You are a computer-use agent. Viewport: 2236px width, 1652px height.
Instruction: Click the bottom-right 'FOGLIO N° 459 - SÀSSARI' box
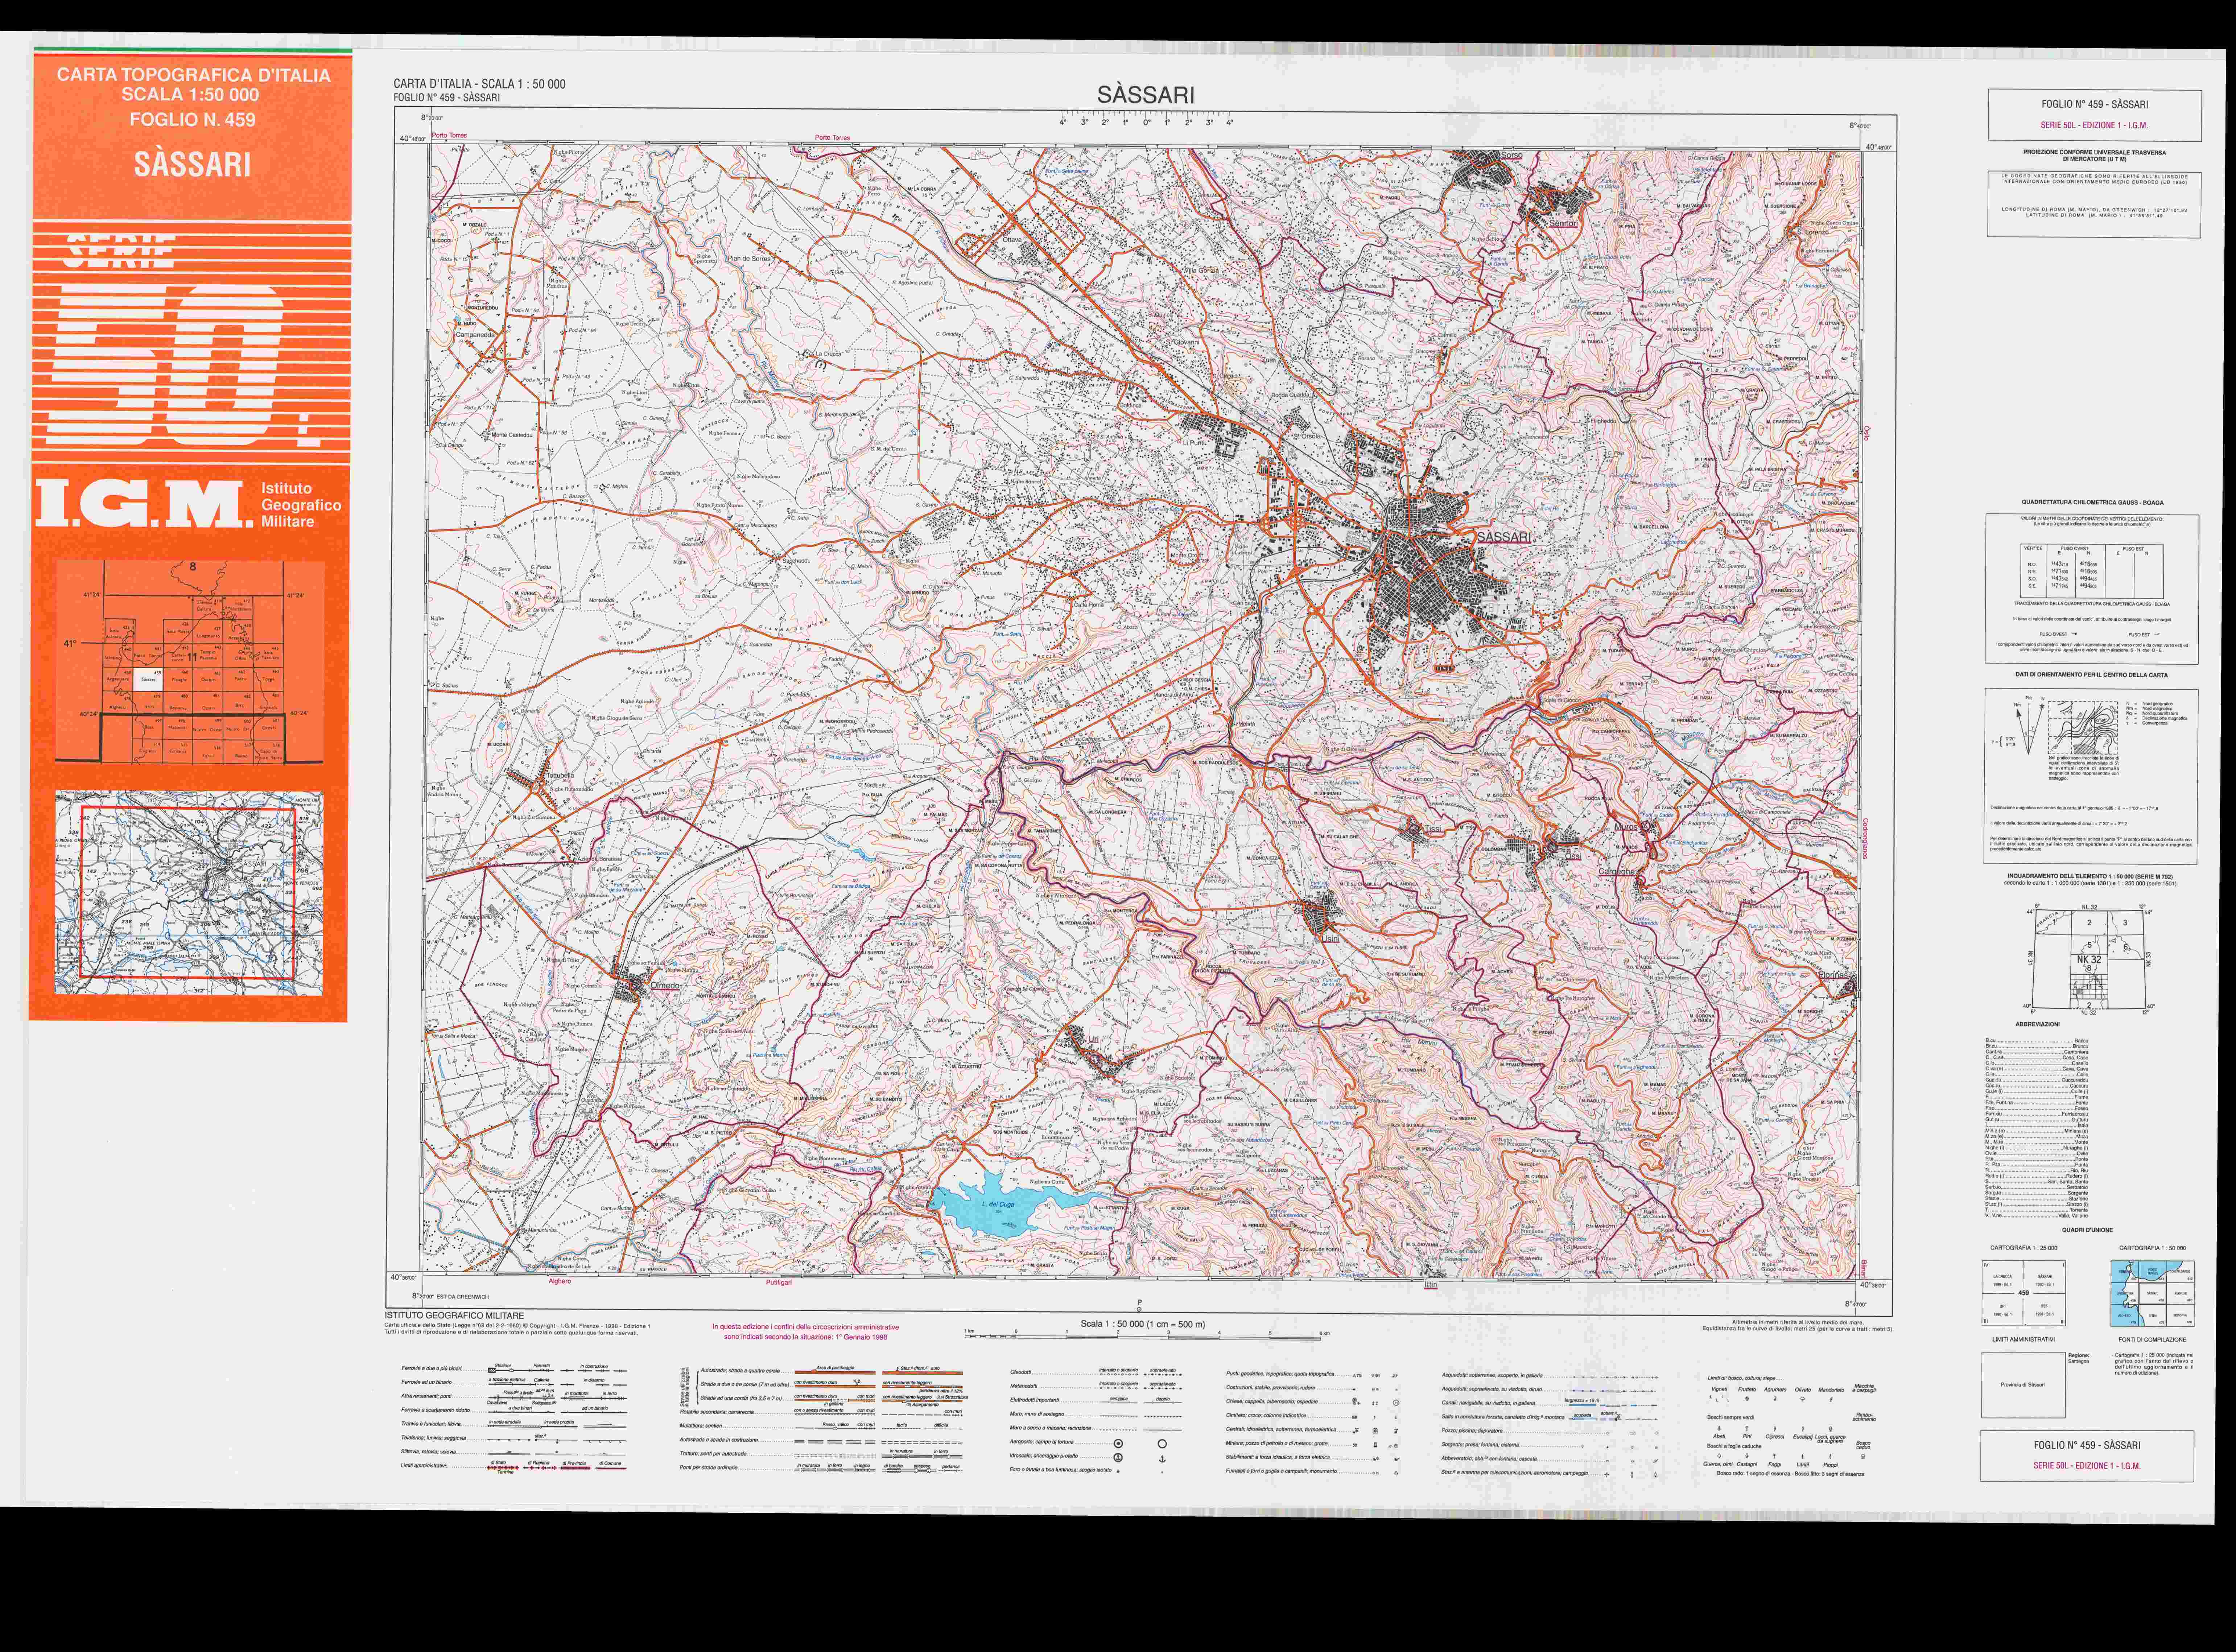point(2087,1455)
